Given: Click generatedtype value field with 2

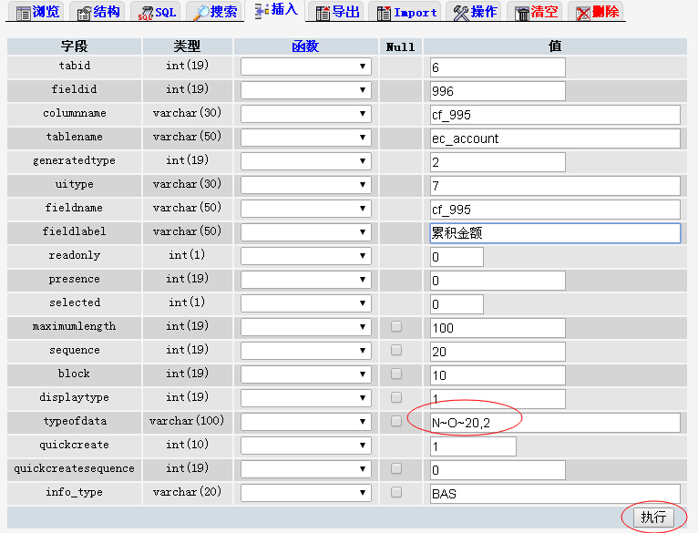Looking at the screenshot, I should (498, 162).
